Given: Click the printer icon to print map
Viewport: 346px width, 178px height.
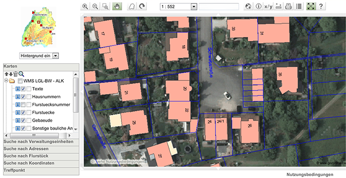Looking at the screenshot, I should (288, 6).
